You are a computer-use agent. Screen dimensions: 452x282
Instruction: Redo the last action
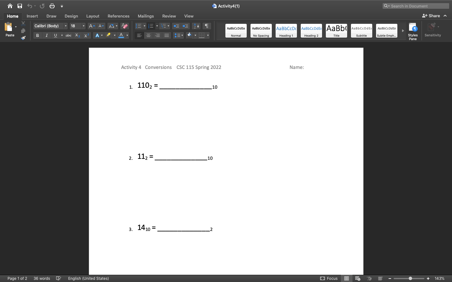point(42,6)
